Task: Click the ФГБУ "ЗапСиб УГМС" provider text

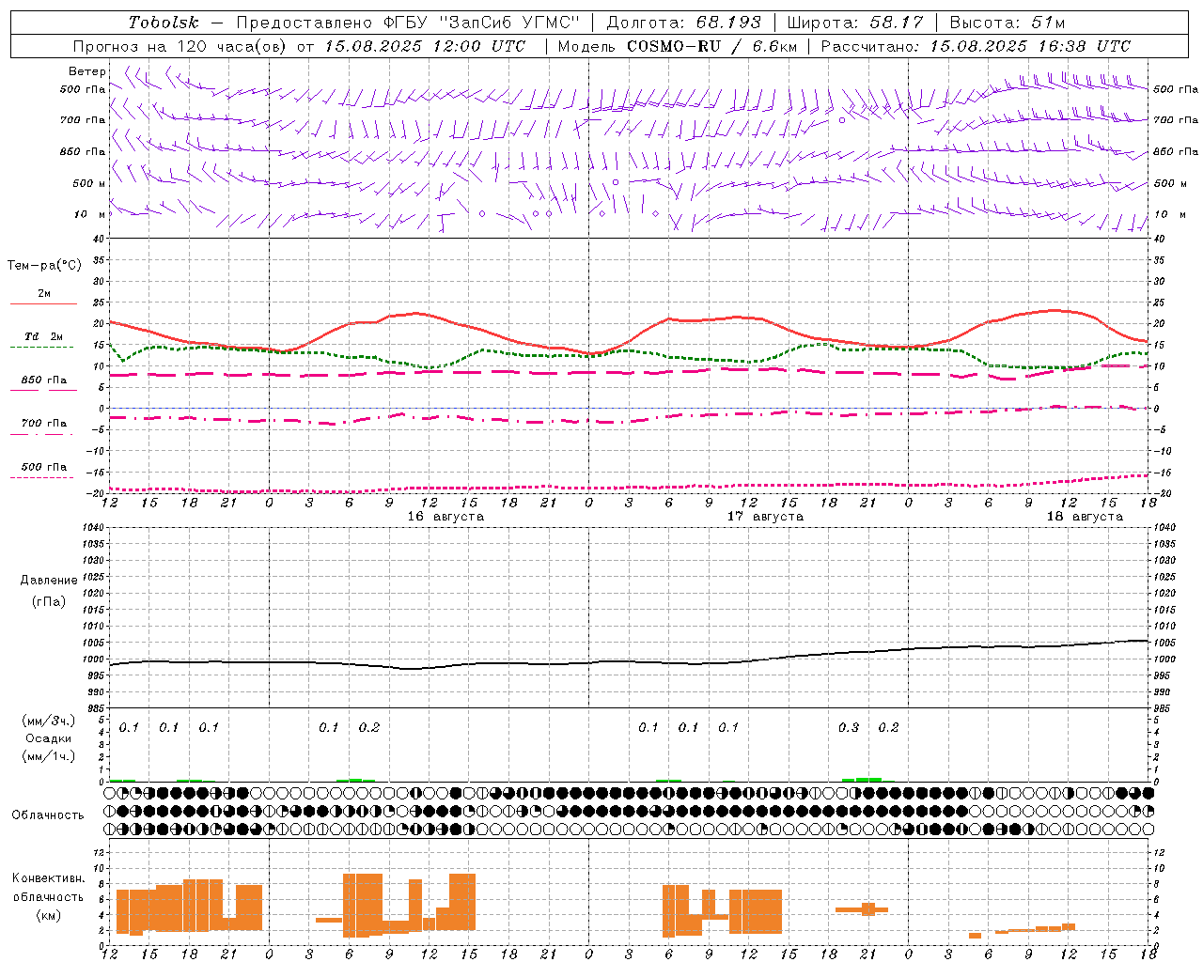Action: pos(482,23)
